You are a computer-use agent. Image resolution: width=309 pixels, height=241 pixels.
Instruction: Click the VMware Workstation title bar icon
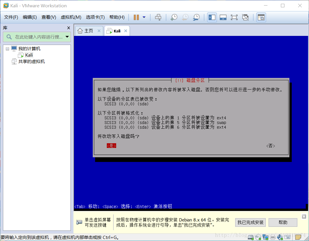pyautogui.click(x=6, y=6)
